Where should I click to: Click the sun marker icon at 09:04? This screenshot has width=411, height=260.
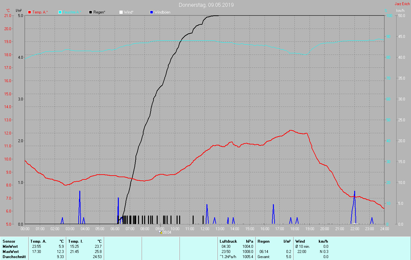161,232
